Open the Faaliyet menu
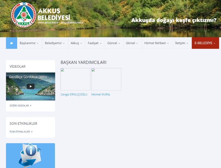 click(x=95, y=43)
